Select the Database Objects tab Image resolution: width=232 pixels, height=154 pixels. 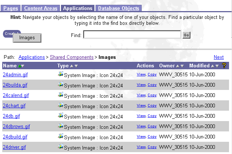(118, 8)
